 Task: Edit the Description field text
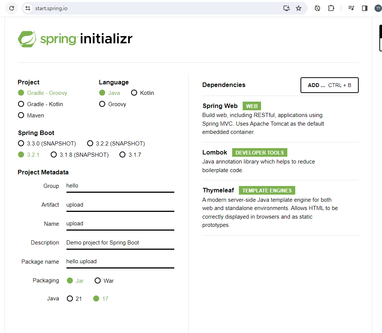(120, 243)
